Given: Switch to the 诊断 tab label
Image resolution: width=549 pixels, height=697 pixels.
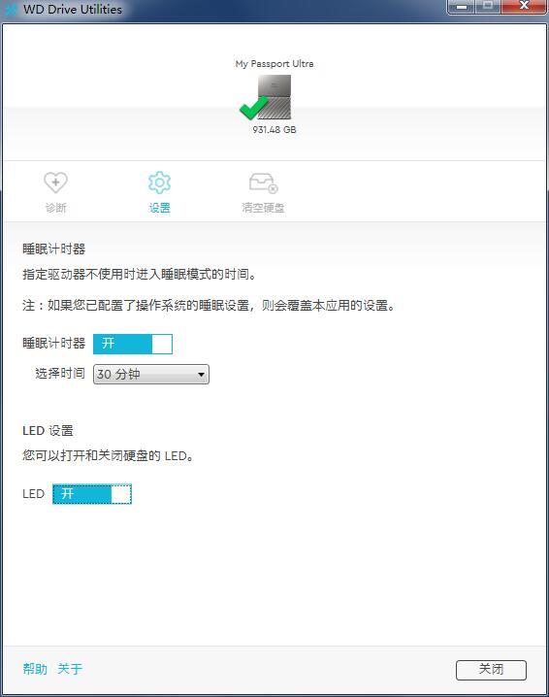Looking at the screenshot, I should pos(56,208).
